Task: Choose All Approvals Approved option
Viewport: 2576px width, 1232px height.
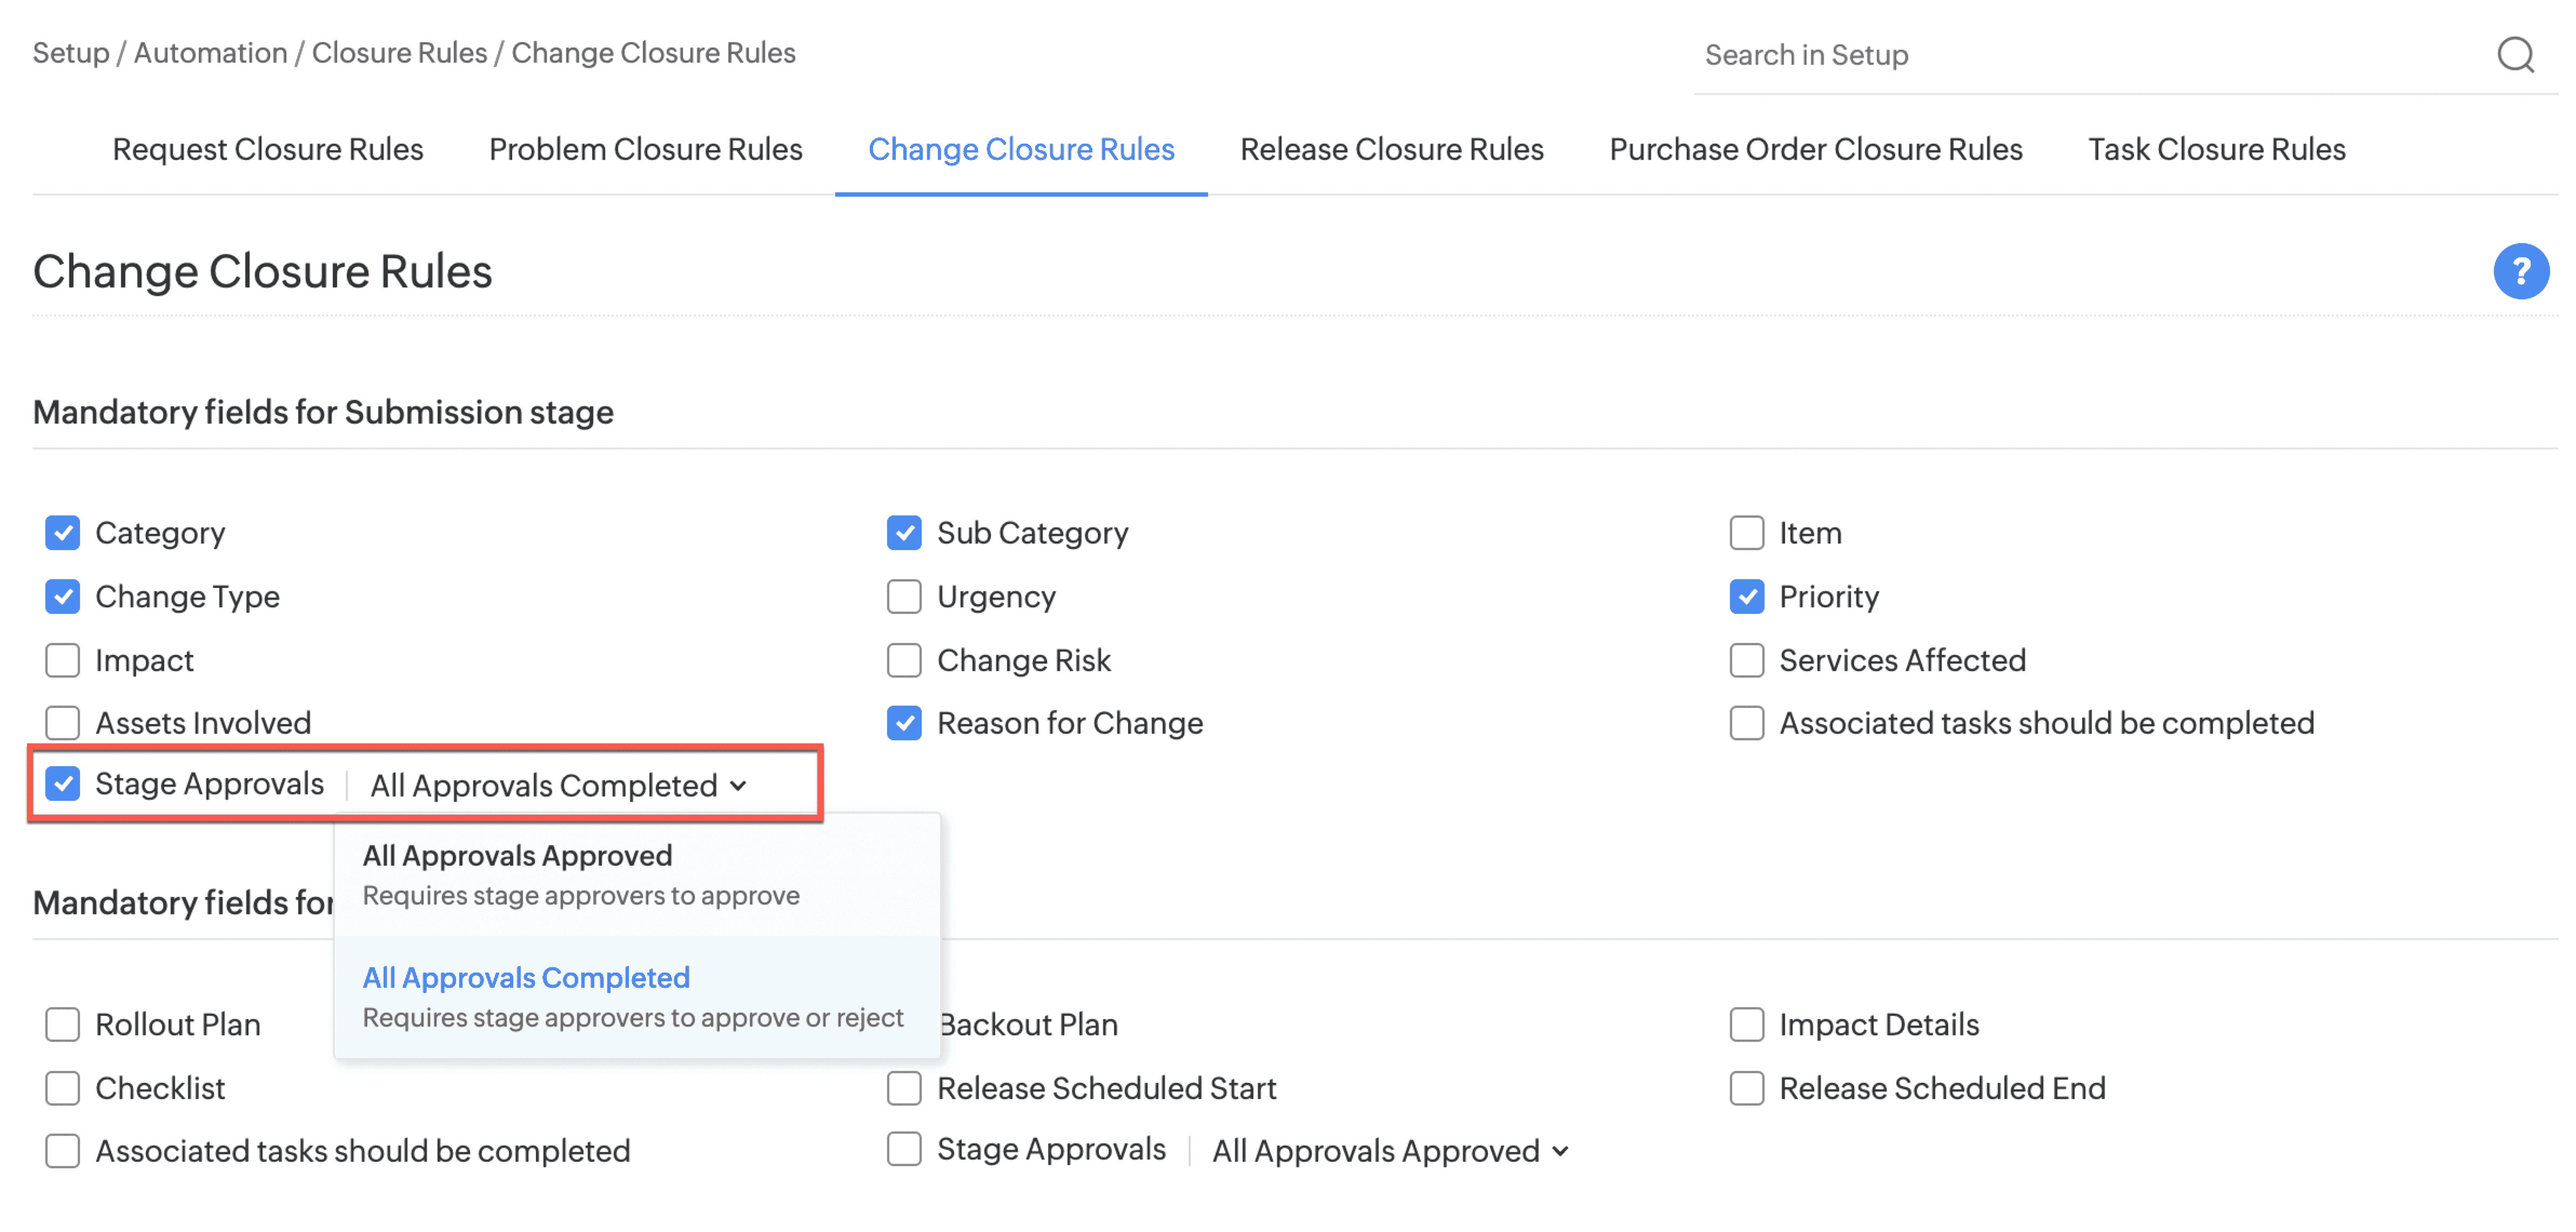Action: (517, 856)
